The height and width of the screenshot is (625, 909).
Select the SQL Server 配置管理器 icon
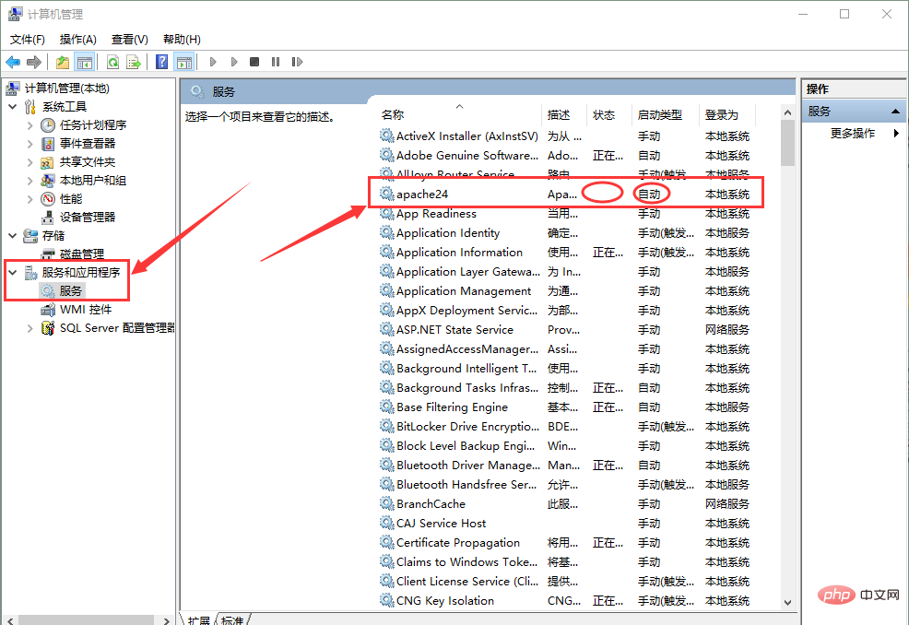click(48, 328)
